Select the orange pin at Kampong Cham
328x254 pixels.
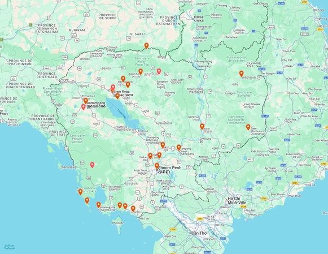point(178,148)
